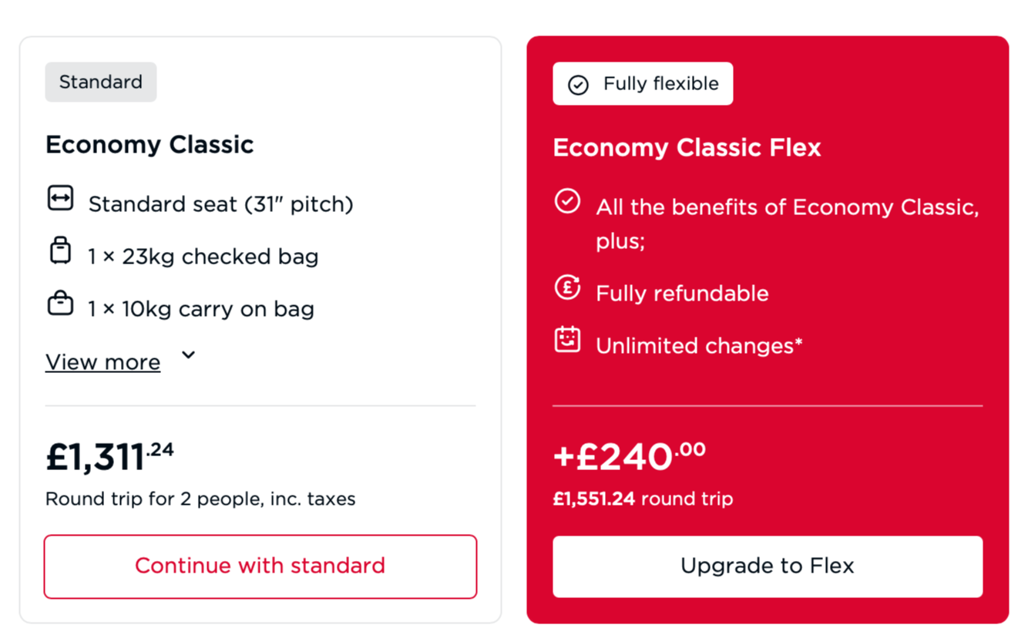
Task: Click the Standard label badge
Action: (101, 82)
